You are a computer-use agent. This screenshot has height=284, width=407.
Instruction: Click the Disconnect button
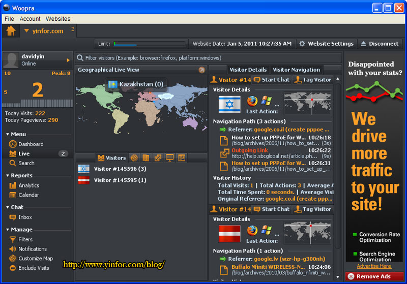point(380,44)
